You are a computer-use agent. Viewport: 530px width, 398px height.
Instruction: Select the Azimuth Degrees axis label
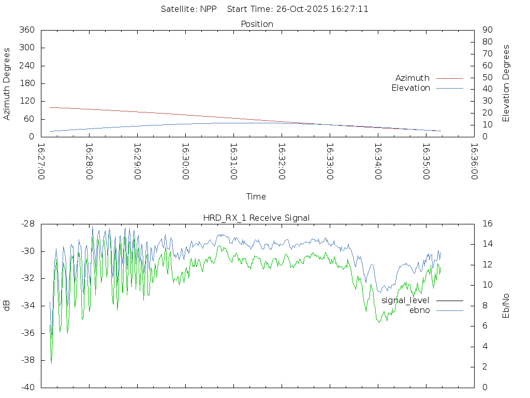point(7,83)
